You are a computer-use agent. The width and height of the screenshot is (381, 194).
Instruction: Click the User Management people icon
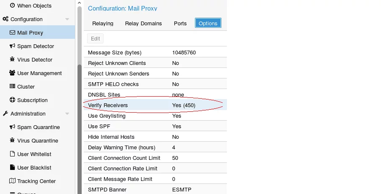[x=13, y=73]
